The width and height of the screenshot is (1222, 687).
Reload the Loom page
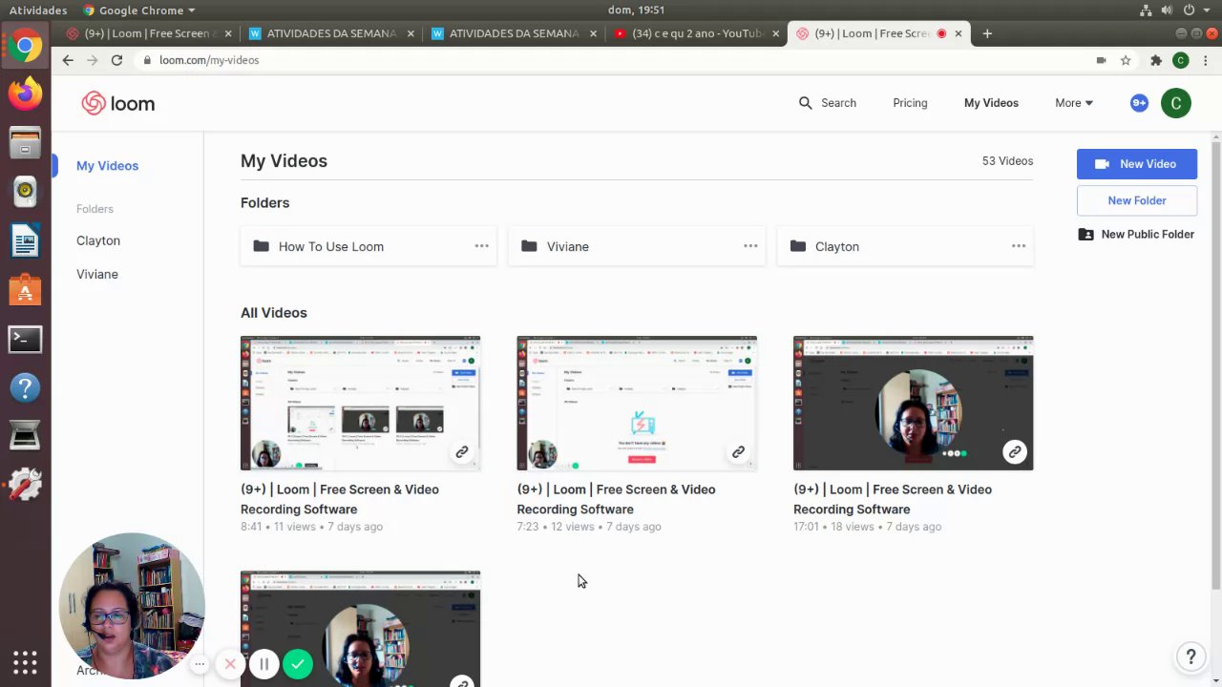click(116, 60)
